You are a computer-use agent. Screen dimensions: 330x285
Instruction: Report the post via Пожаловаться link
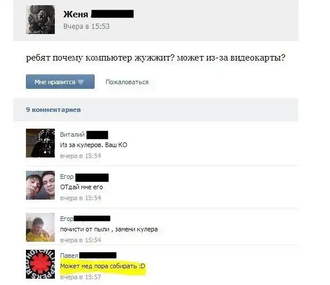click(127, 82)
